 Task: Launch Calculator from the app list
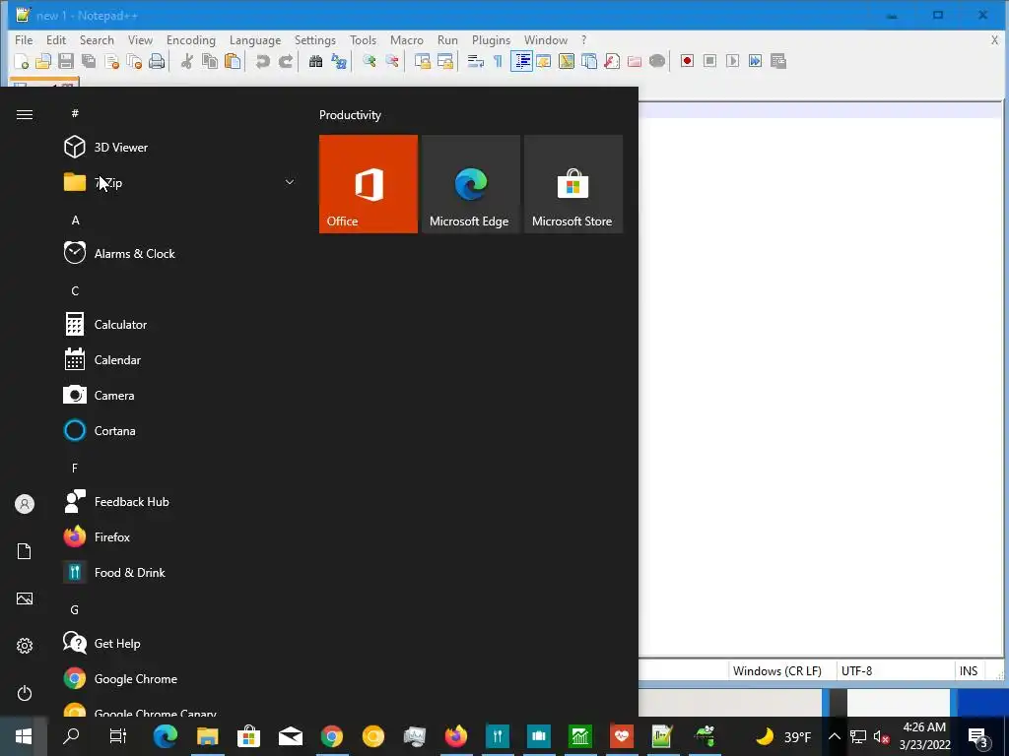[180, 325]
